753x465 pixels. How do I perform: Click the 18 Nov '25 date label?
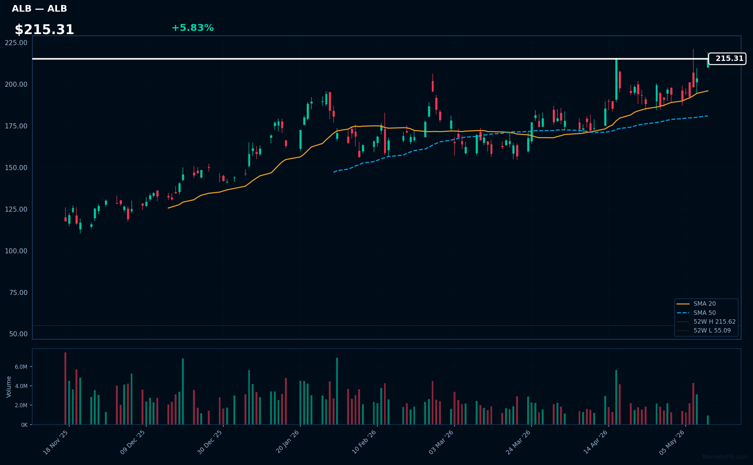[56, 442]
